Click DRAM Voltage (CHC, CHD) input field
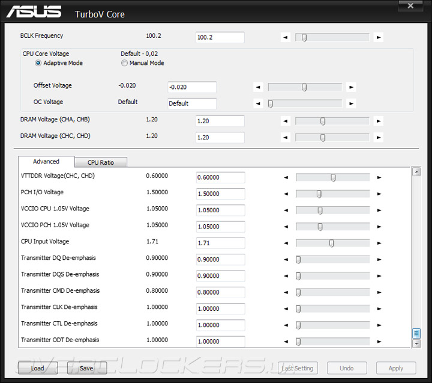This screenshot has height=383, width=432. (220, 137)
